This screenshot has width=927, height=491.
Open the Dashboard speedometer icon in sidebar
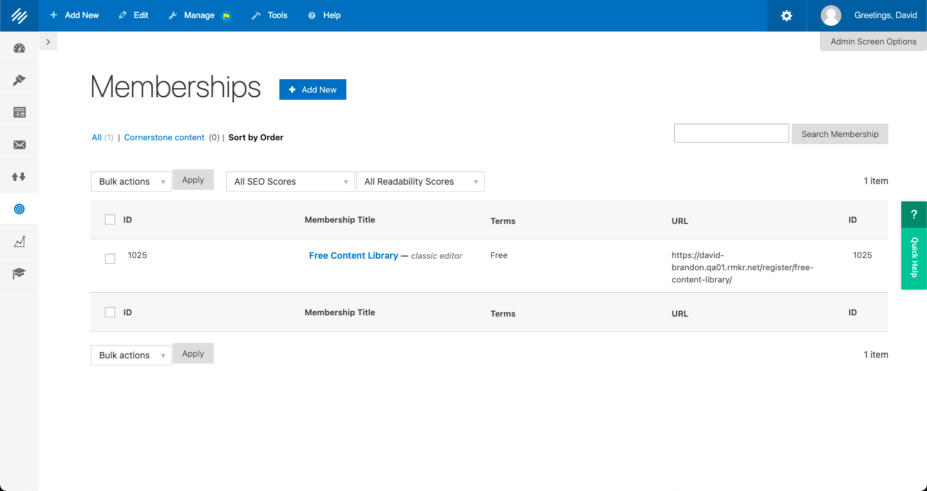pos(19,48)
